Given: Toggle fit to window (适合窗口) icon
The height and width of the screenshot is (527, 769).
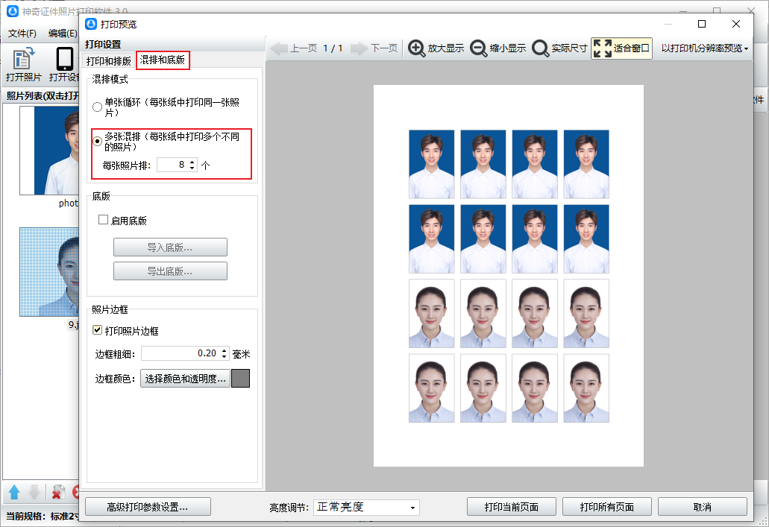Looking at the screenshot, I should (603, 48).
